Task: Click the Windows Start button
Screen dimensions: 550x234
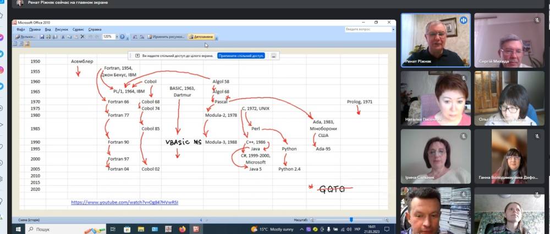Action: 18,229
